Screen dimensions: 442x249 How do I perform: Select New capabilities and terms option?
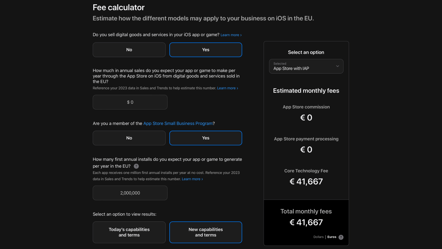tap(206, 232)
